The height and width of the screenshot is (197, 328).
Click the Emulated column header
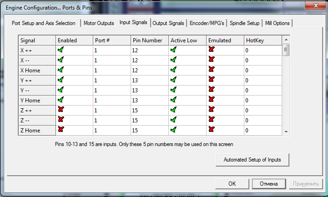tap(225, 40)
